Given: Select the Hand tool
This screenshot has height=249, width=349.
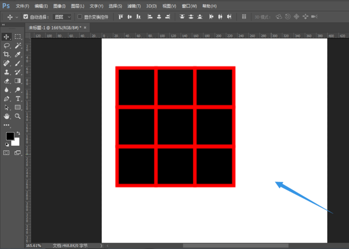Looking at the screenshot, I should point(7,116).
